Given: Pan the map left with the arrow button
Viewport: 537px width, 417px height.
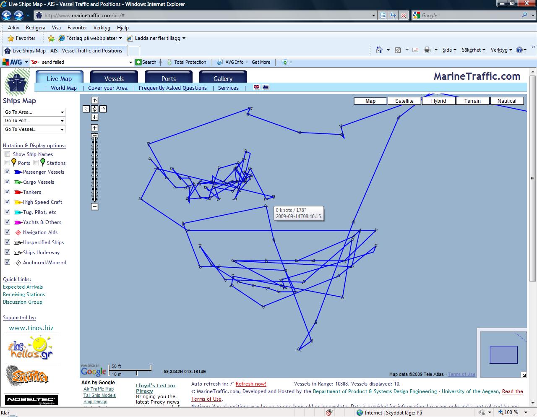Looking at the screenshot, I should pos(86,109).
